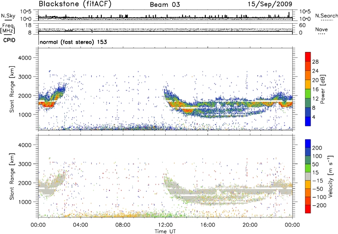This screenshot has width=338, height=234.
Task: Click the date "15/Sep/2009"
Action: point(270,4)
